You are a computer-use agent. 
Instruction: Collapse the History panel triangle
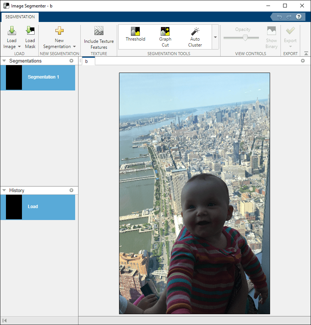pyautogui.click(x=4, y=190)
